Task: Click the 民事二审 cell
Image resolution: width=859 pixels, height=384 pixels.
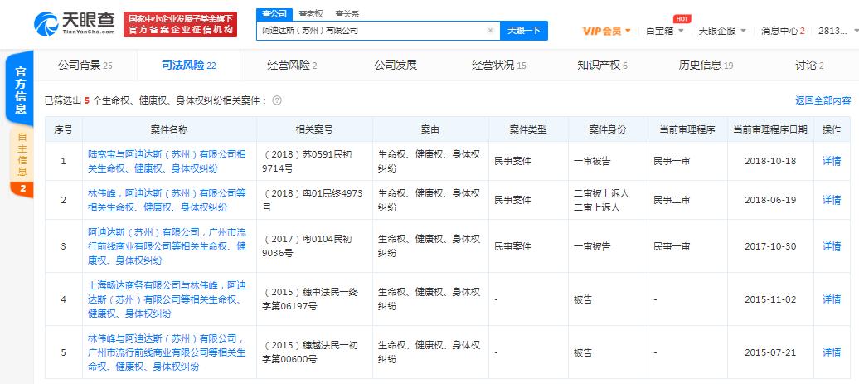Action: 672,200
